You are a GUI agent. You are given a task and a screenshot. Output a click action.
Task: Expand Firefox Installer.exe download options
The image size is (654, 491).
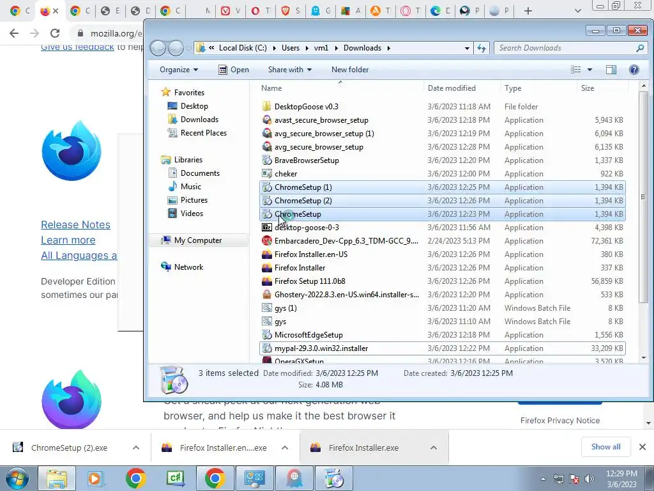pyautogui.click(x=434, y=448)
